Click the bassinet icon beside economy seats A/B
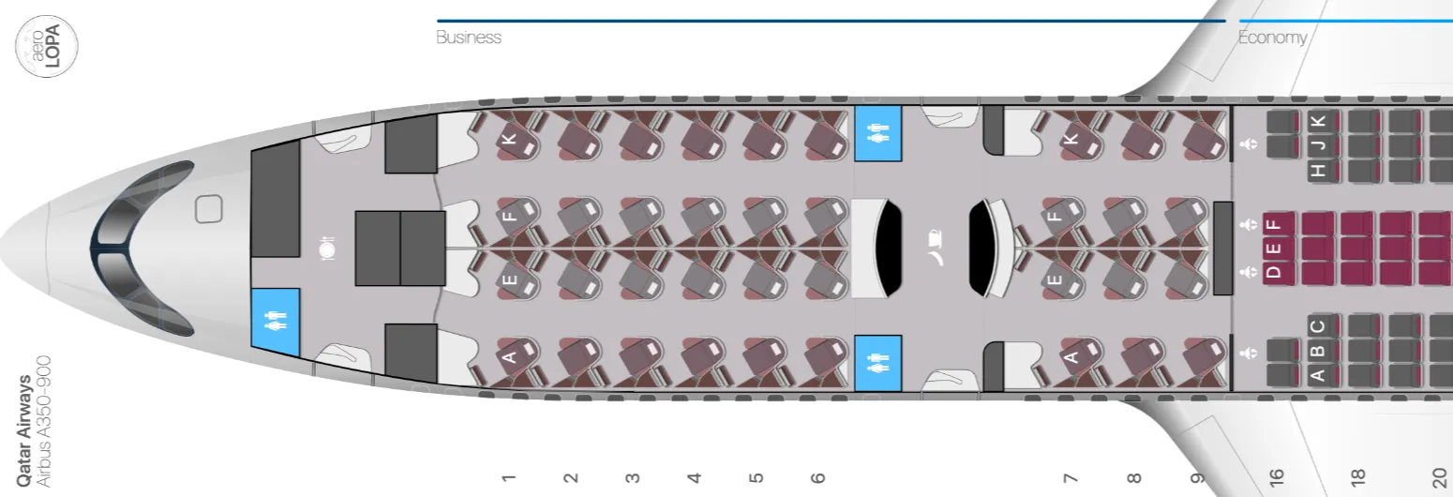This screenshot has width=1453, height=497. point(1248,354)
